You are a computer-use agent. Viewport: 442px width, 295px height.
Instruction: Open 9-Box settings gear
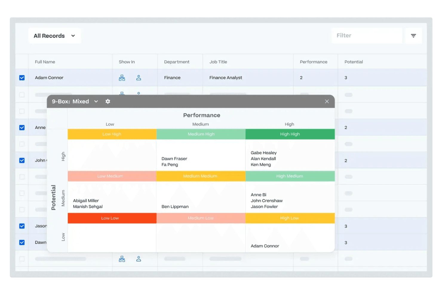108,101
